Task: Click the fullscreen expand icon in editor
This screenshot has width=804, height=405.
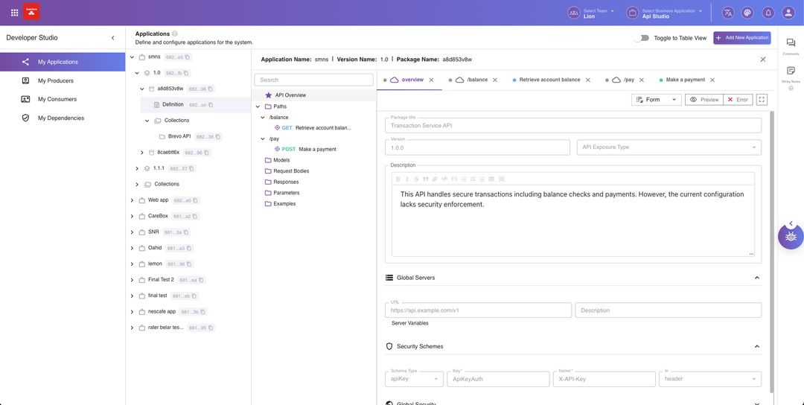Action: [x=761, y=99]
